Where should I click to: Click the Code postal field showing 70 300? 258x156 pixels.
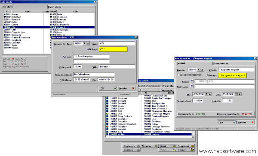pyautogui.click(x=78, y=66)
